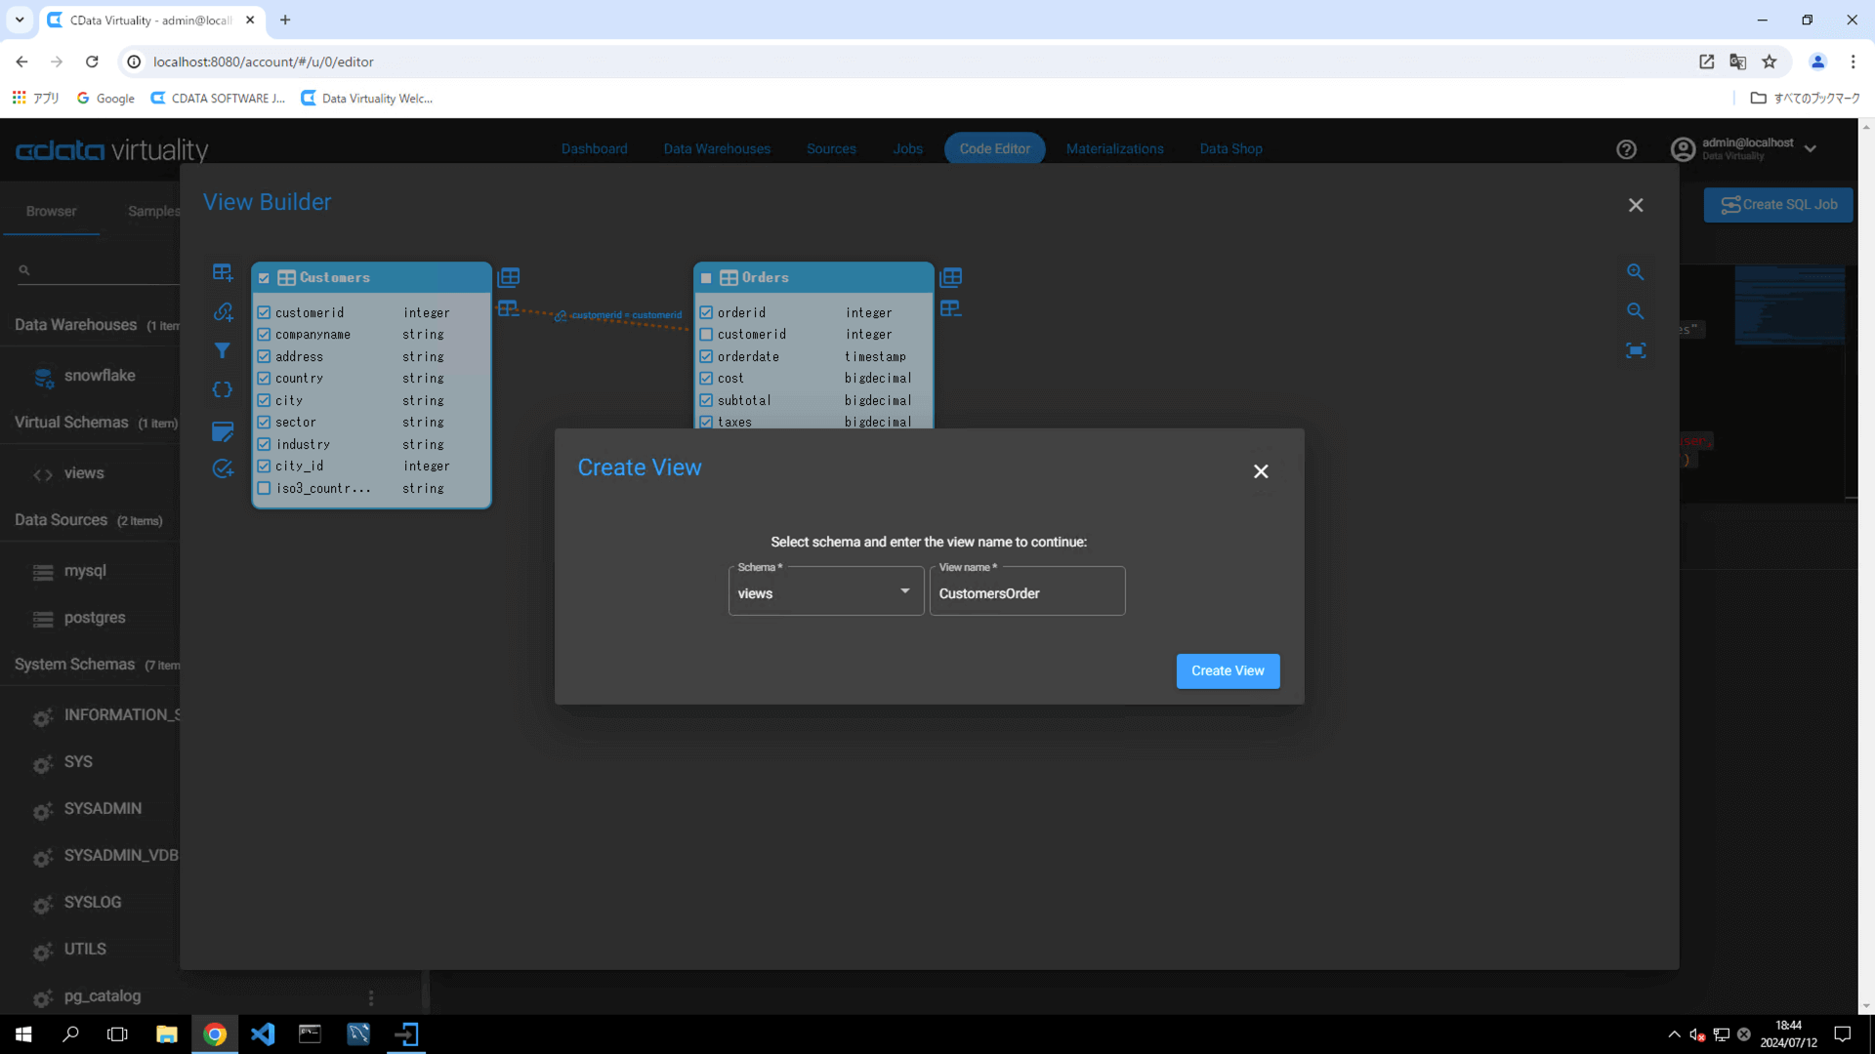Switch to the Data Warehouses tab
Screen dimensions: 1875x1054
coord(717,149)
